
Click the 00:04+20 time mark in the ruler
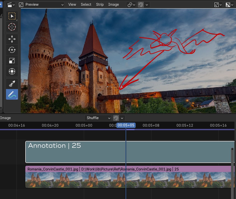[50, 125]
